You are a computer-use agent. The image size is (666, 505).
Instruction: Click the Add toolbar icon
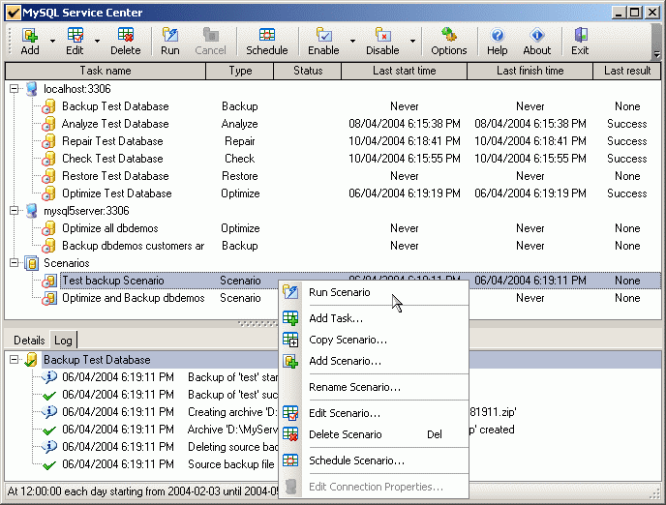[x=30, y=35]
